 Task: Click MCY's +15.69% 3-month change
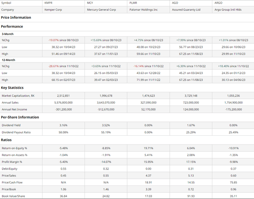click(x=96, y=40)
